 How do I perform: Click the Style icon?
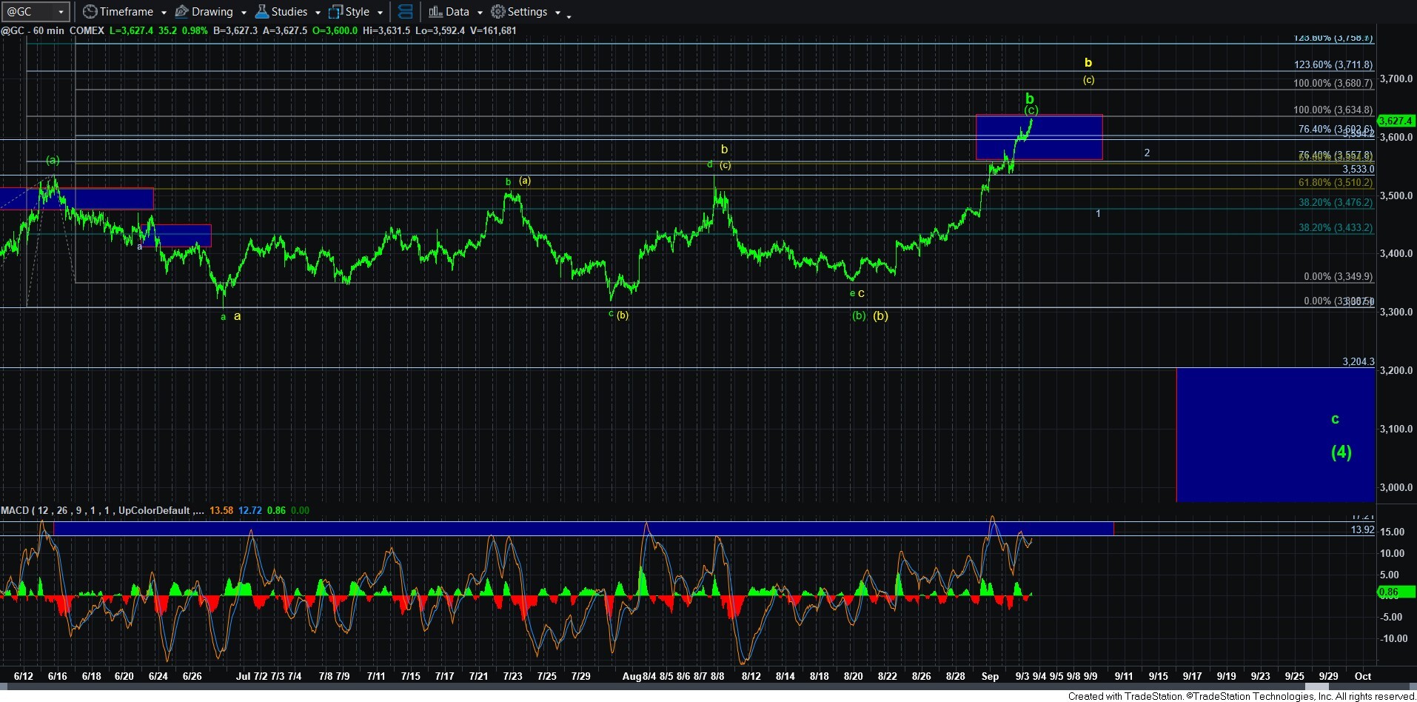point(335,12)
